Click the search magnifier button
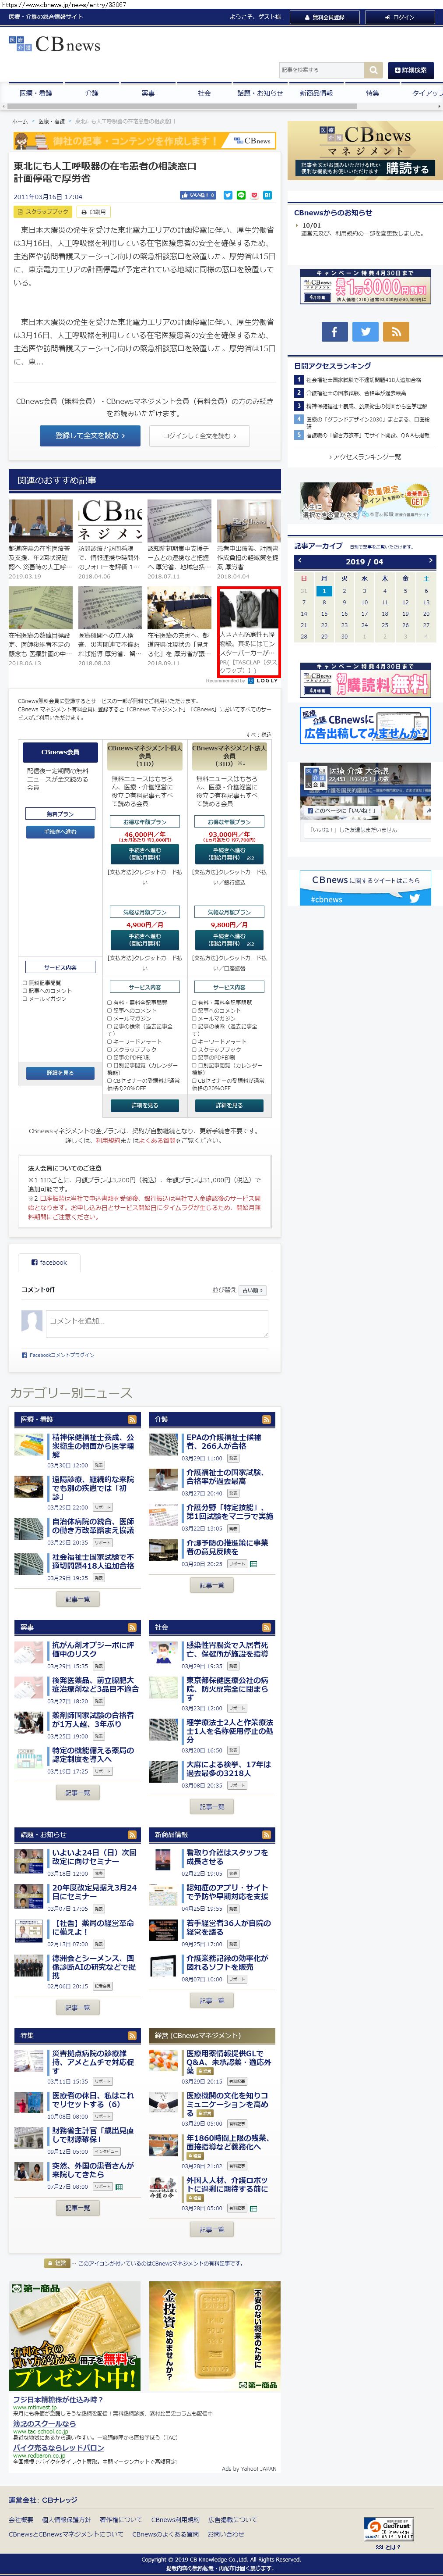The width and height of the screenshot is (443, 2576). [x=373, y=70]
